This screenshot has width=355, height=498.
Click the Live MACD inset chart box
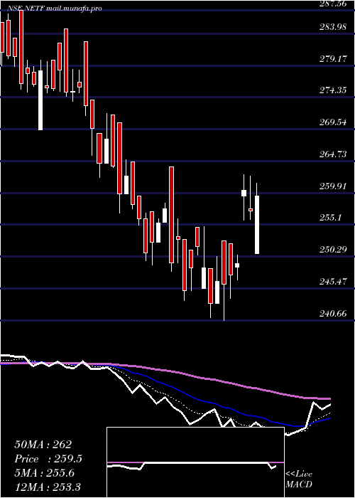click(x=195, y=462)
